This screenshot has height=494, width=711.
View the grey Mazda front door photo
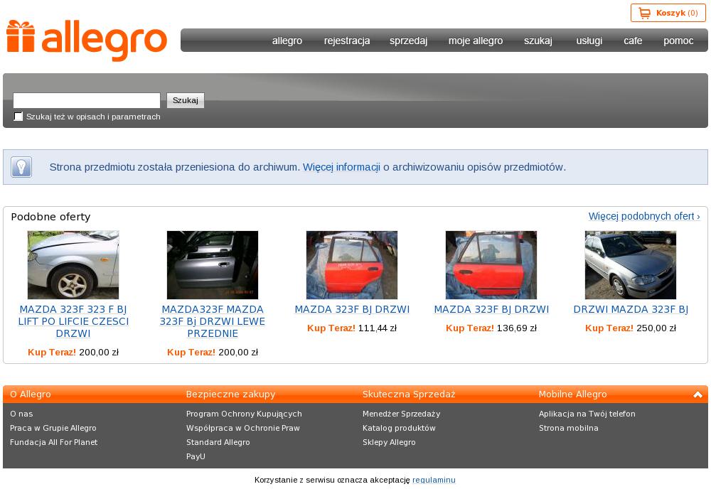(x=213, y=265)
